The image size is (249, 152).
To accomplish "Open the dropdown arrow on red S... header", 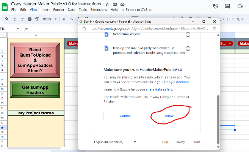I will (x=230, y=43).
